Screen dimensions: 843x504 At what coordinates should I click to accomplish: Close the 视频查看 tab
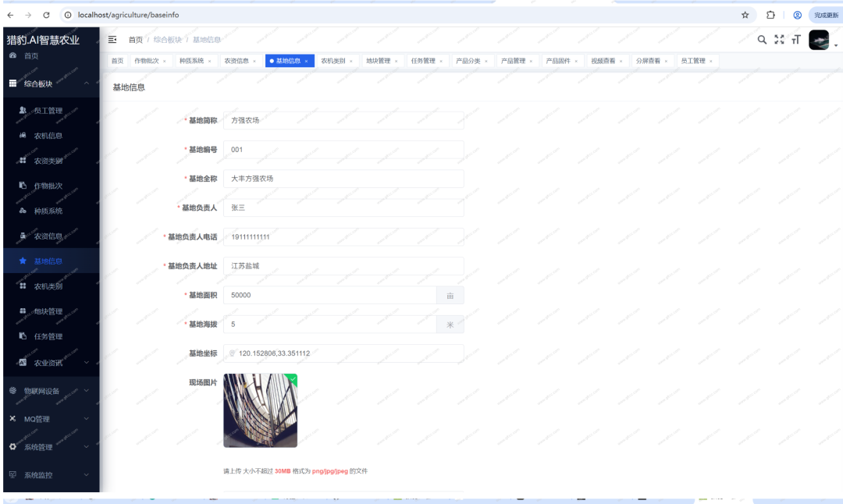click(x=621, y=62)
